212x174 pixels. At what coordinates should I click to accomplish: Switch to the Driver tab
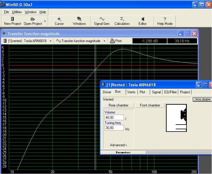[107, 92]
